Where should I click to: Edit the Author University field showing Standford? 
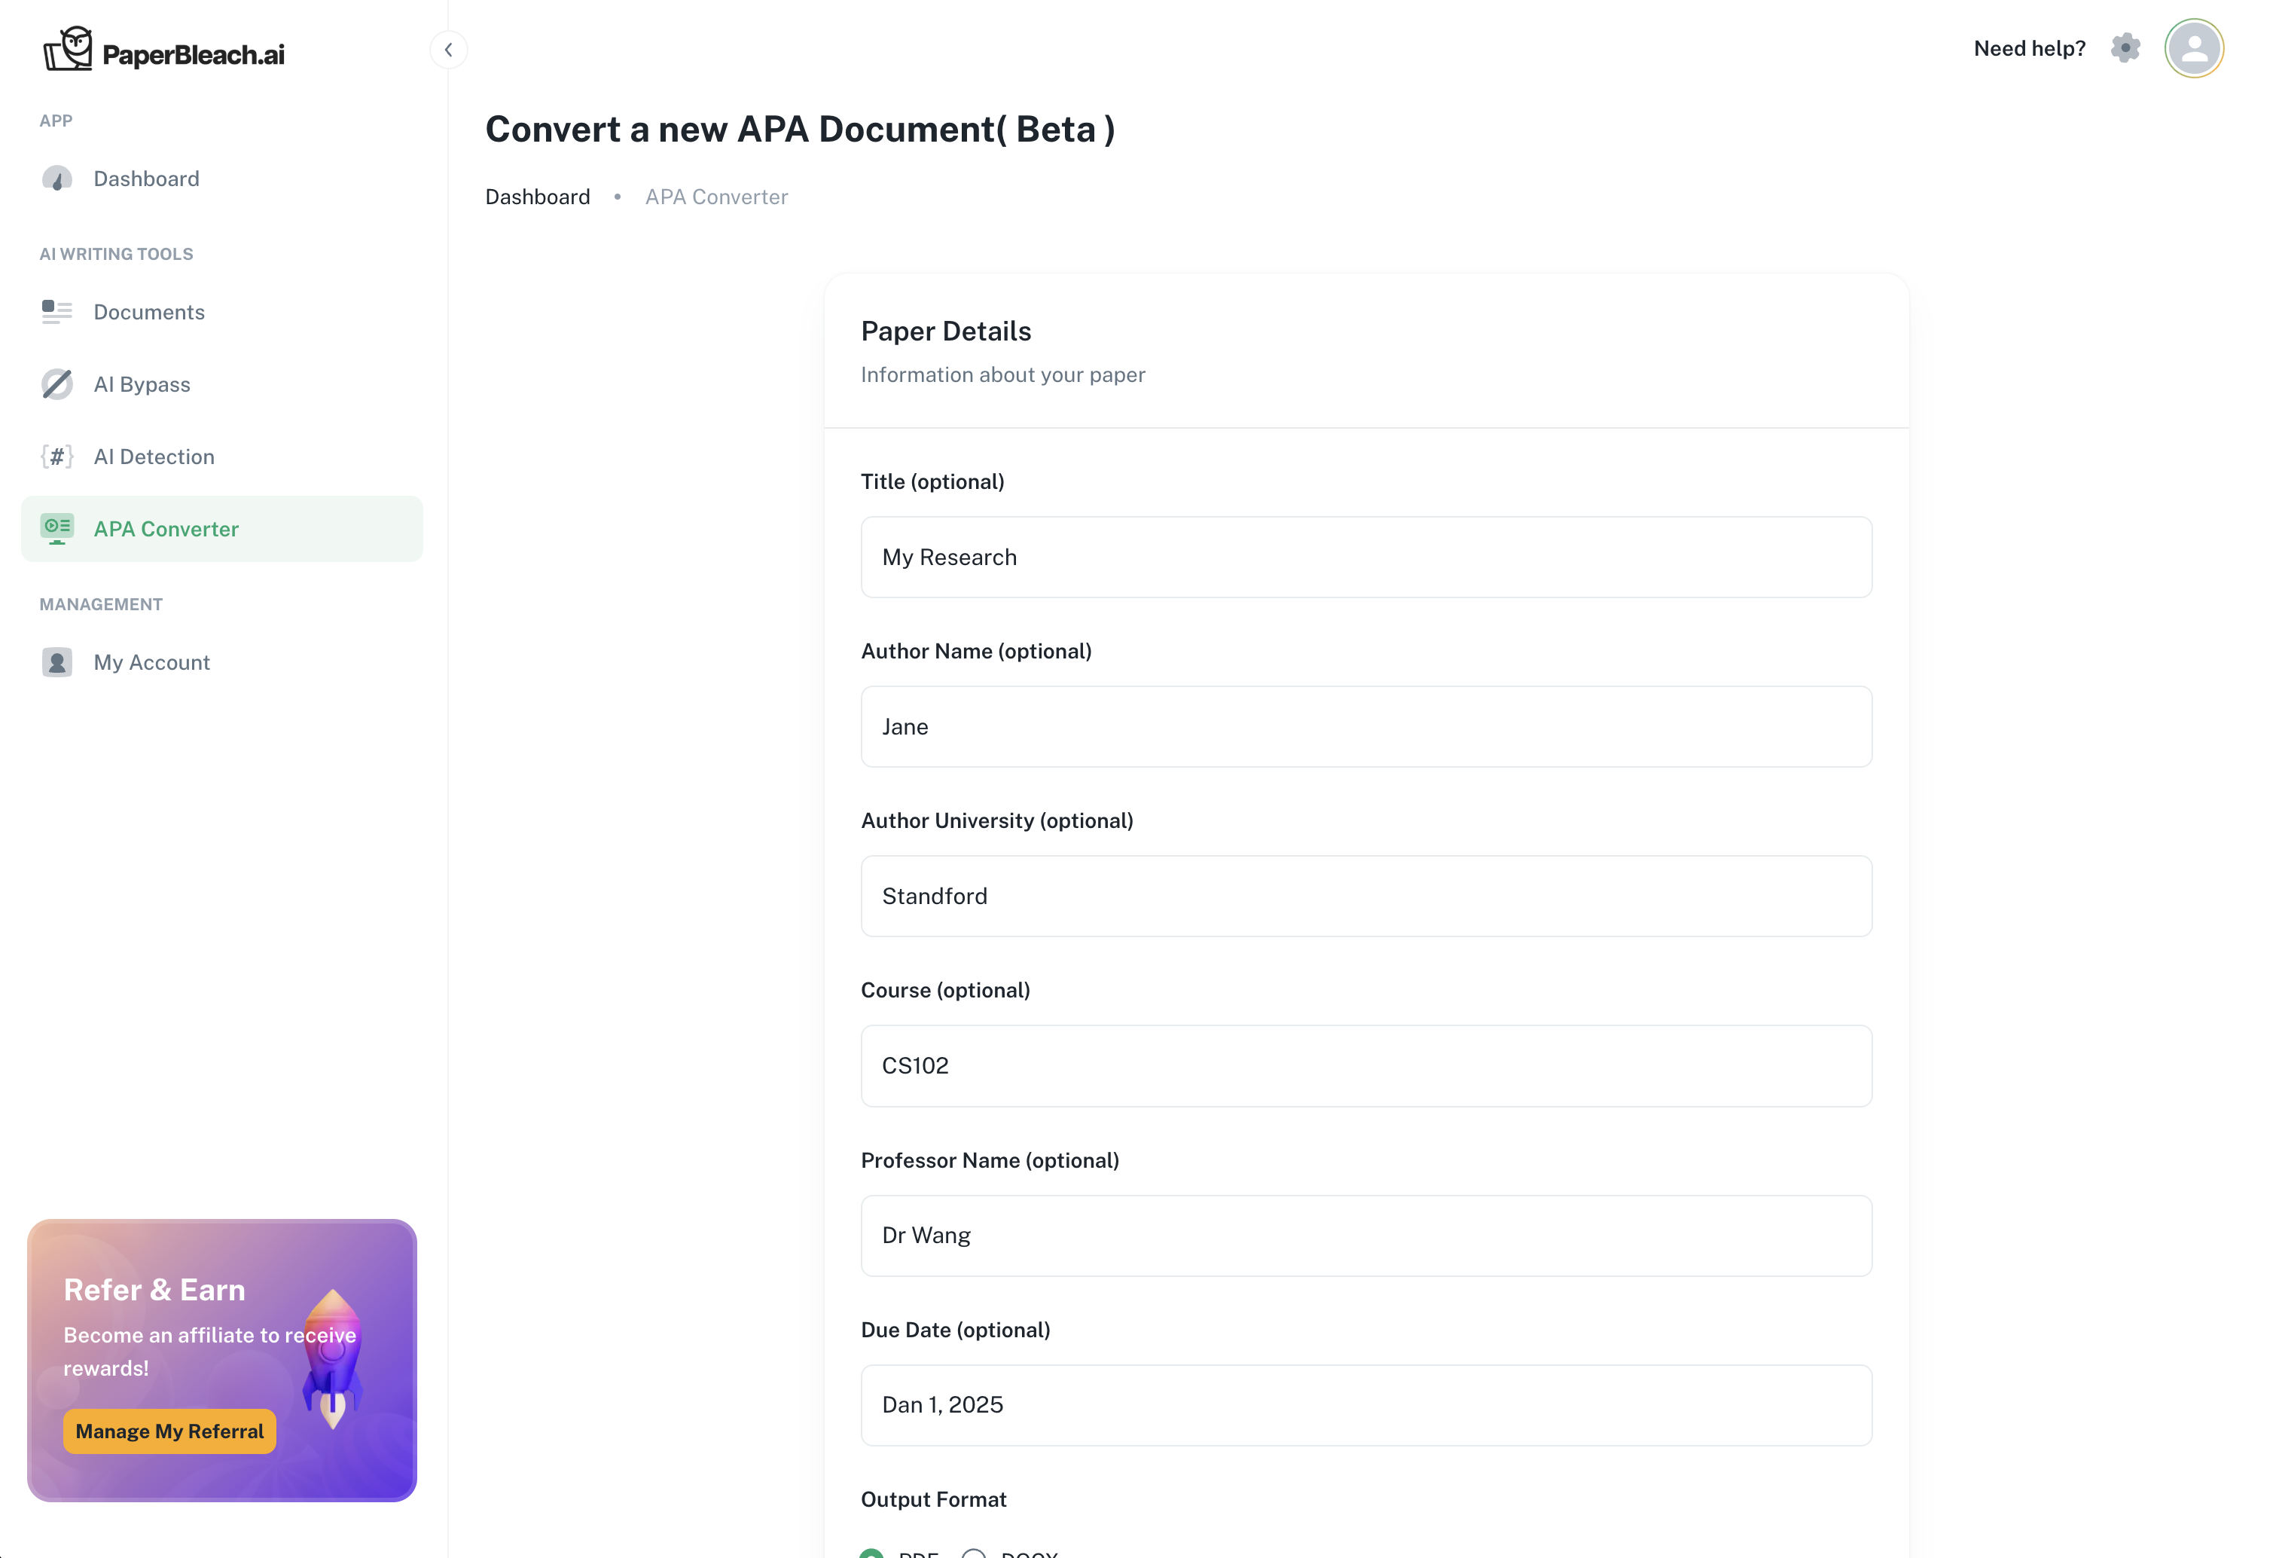[1365, 896]
